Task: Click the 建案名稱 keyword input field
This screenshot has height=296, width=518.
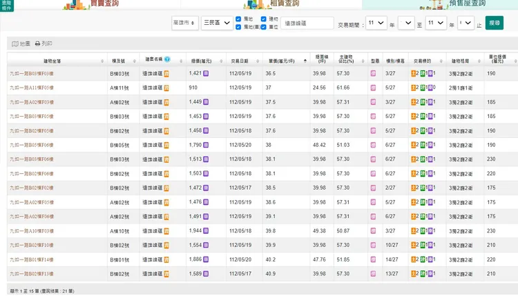Action: (307, 23)
